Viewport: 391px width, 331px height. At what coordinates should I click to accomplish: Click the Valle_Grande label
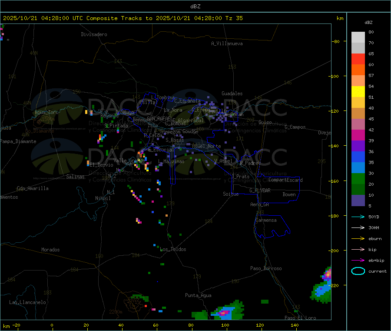click(129, 160)
